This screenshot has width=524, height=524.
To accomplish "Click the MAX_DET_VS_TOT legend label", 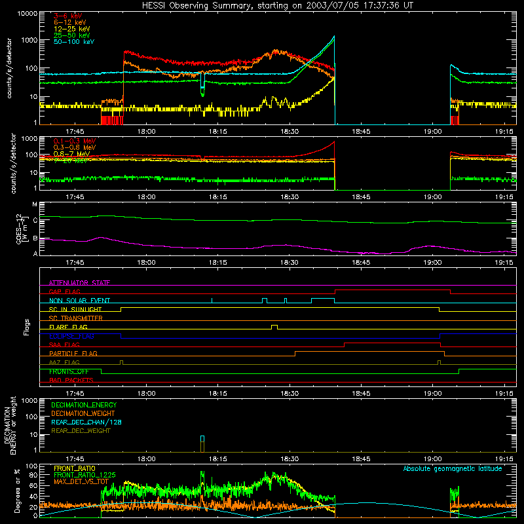I will pyautogui.click(x=81, y=481).
